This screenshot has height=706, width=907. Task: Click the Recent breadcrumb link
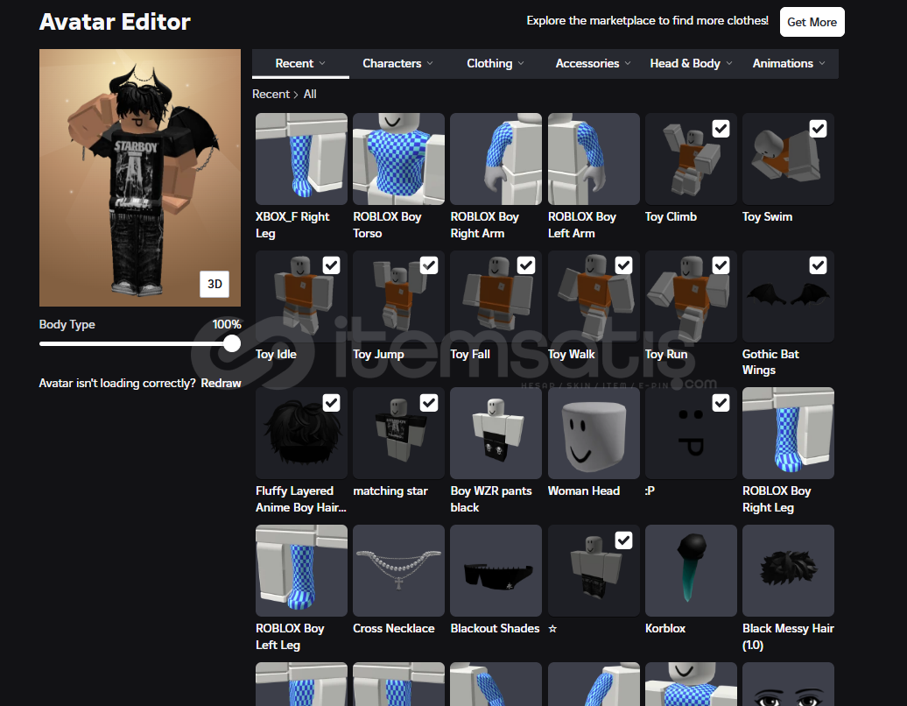[271, 94]
